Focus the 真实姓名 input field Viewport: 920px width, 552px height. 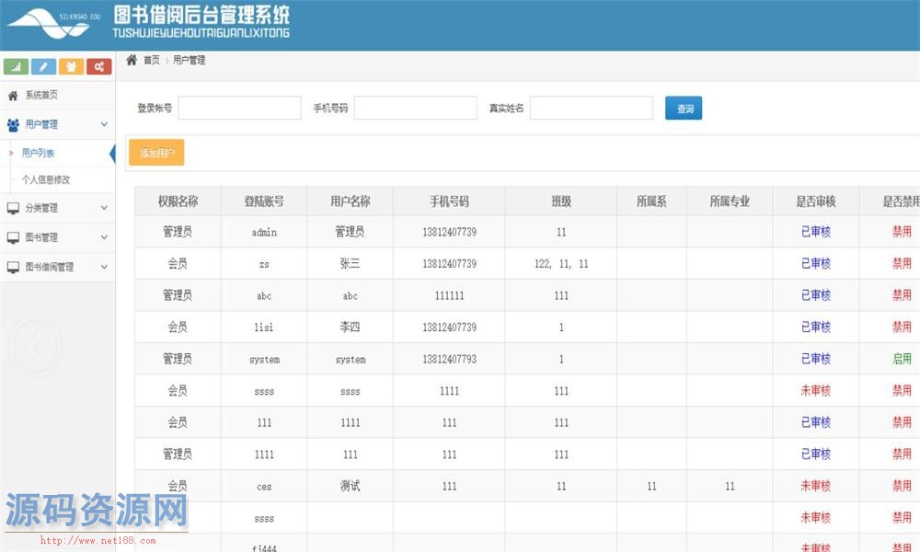tap(592, 108)
